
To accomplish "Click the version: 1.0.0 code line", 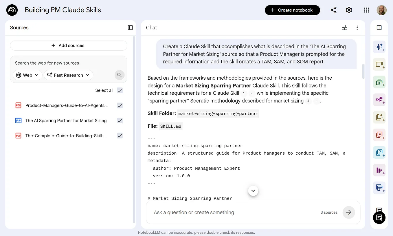I will click(171, 176).
